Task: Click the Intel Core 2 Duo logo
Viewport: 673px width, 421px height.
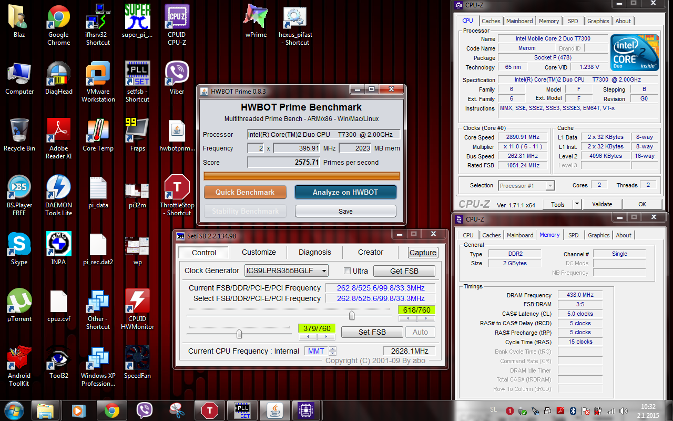Action: [x=635, y=53]
